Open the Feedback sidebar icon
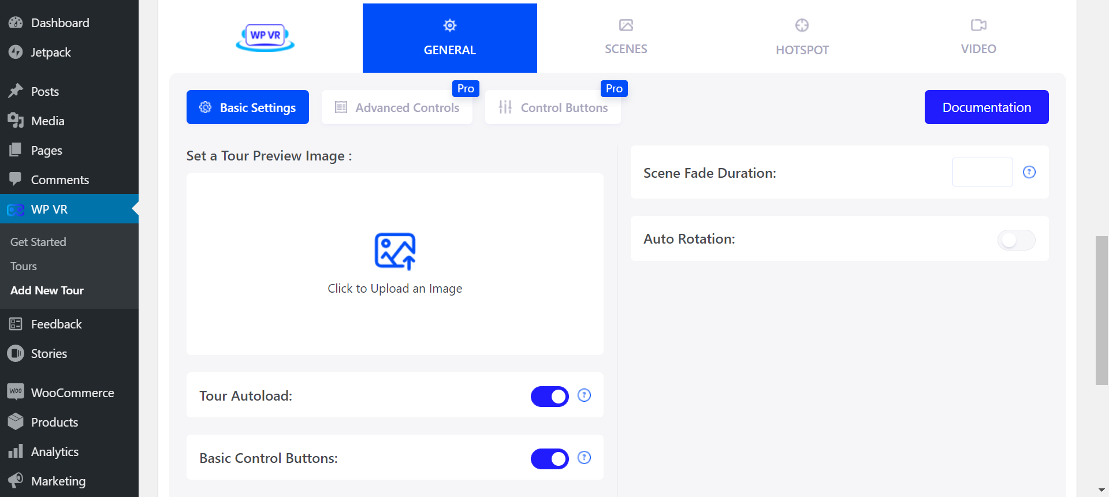Viewport: 1109px width, 497px height. pos(16,324)
